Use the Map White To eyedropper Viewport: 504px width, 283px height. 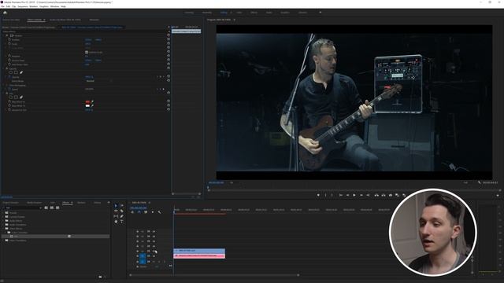click(x=92, y=105)
